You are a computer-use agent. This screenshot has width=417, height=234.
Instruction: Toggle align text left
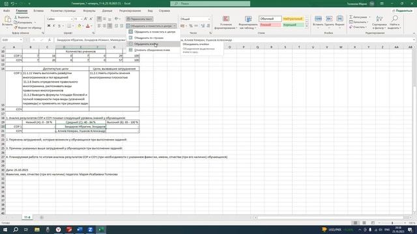pyautogui.click(x=99, y=26)
